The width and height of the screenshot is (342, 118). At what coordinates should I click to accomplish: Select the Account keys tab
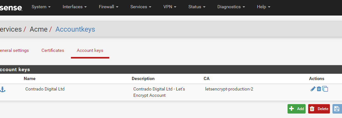coord(90,51)
